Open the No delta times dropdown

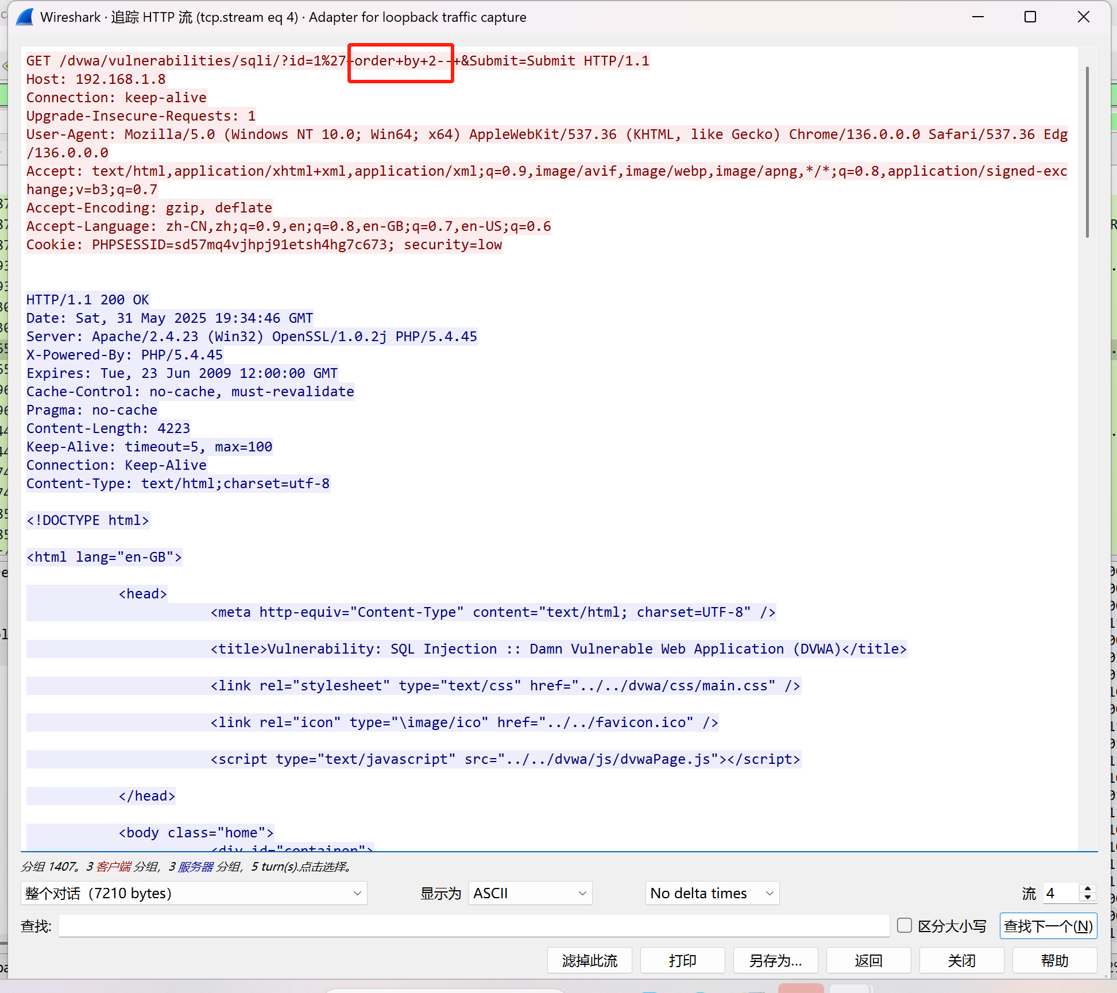click(x=712, y=893)
